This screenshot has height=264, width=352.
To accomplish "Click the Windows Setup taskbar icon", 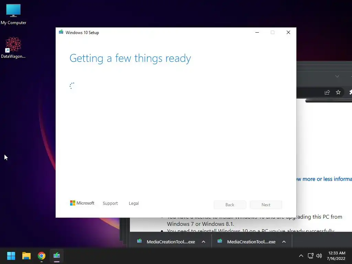I will (57, 256).
